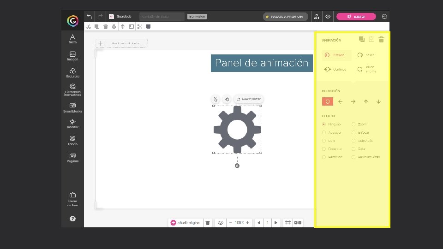Go to the next page arrow
This screenshot has height=249, width=443.
pos(276,223)
